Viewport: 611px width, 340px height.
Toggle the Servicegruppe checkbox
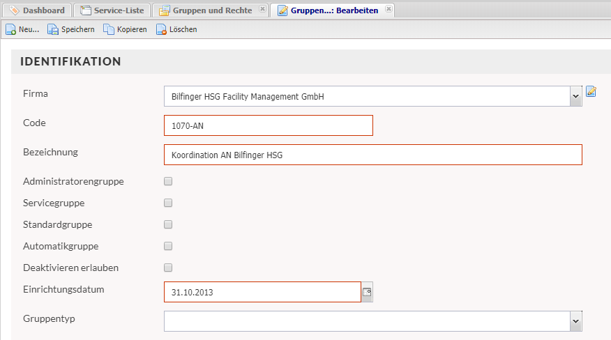(168, 203)
